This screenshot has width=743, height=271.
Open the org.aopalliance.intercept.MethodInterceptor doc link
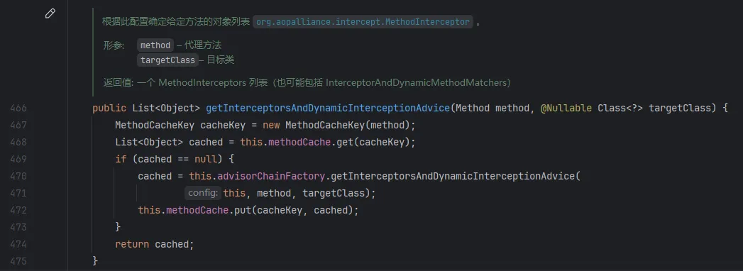pos(363,22)
